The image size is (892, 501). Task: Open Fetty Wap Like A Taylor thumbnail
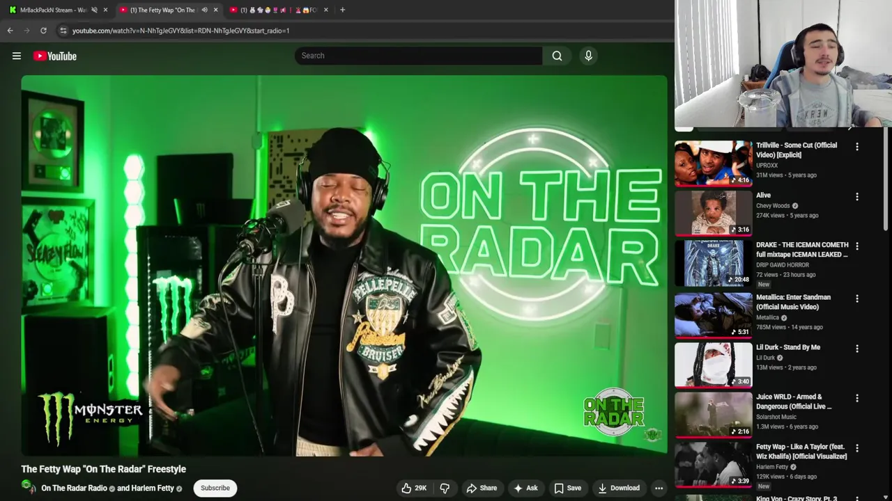coord(714,465)
